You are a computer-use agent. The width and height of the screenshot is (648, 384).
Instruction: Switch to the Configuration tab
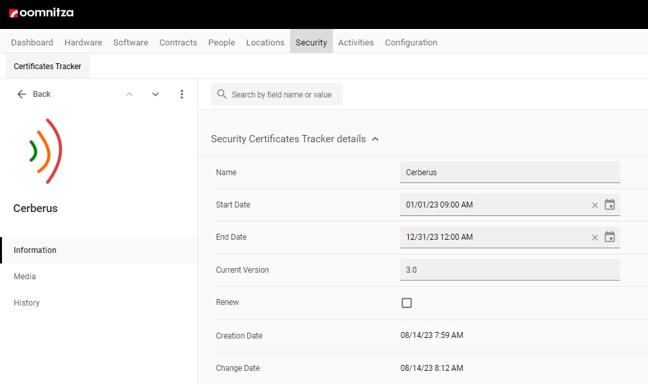coord(411,42)
